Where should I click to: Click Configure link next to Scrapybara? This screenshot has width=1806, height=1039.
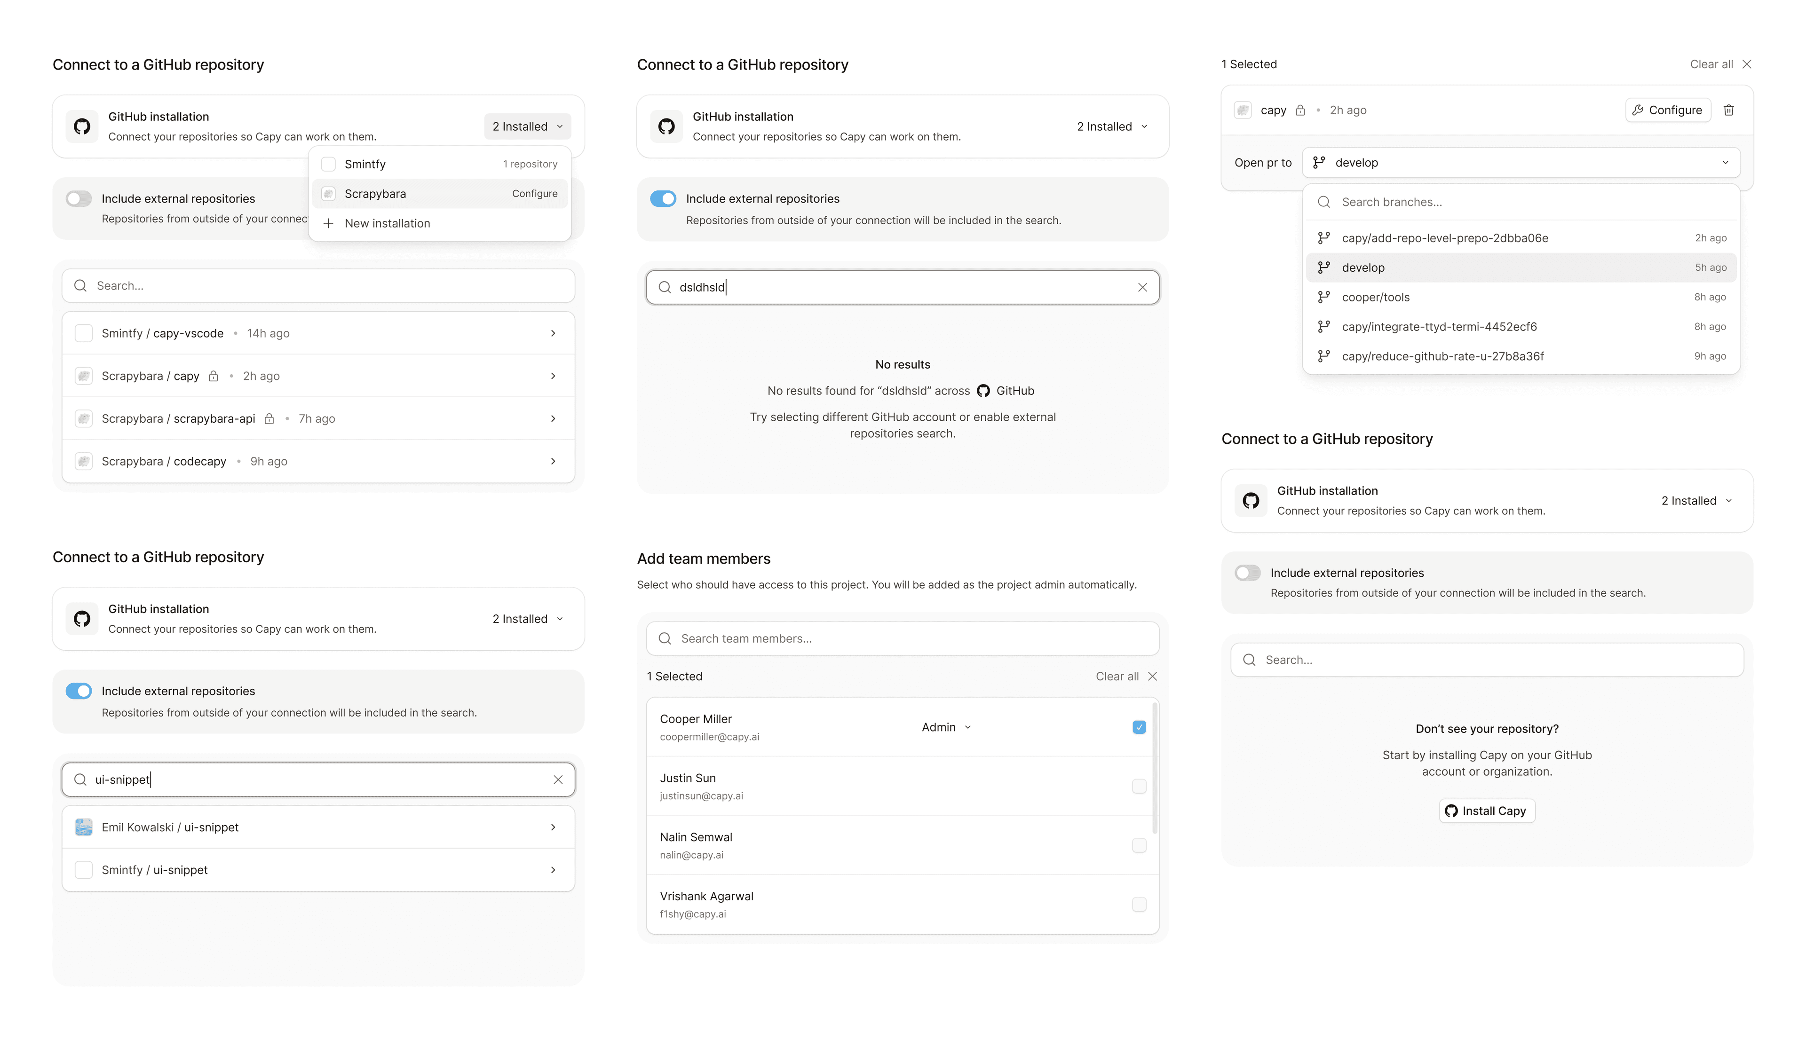[534, 193]
